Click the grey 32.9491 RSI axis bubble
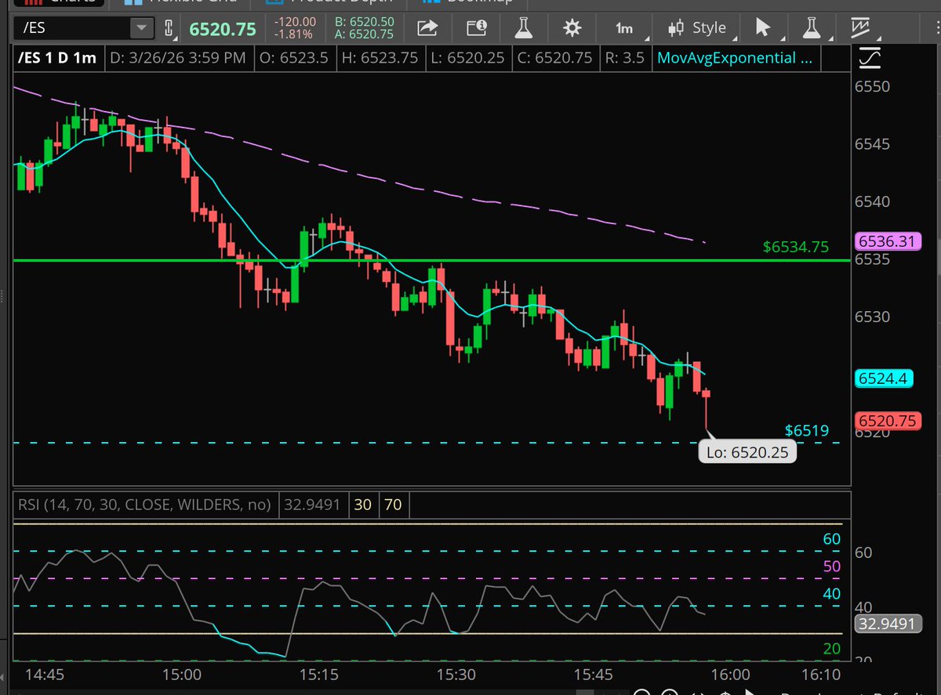This screenshot has height=695, width=941. pyautogui.click(x=887, y=624)
